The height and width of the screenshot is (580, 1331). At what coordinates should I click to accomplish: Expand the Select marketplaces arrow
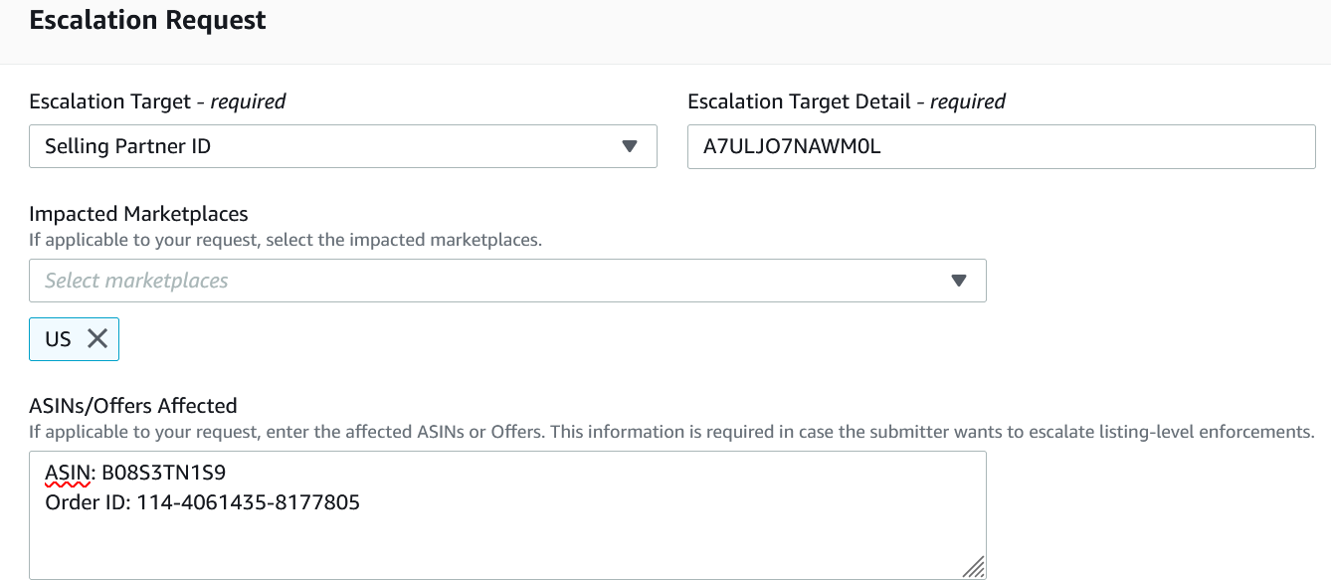(959, 281)
